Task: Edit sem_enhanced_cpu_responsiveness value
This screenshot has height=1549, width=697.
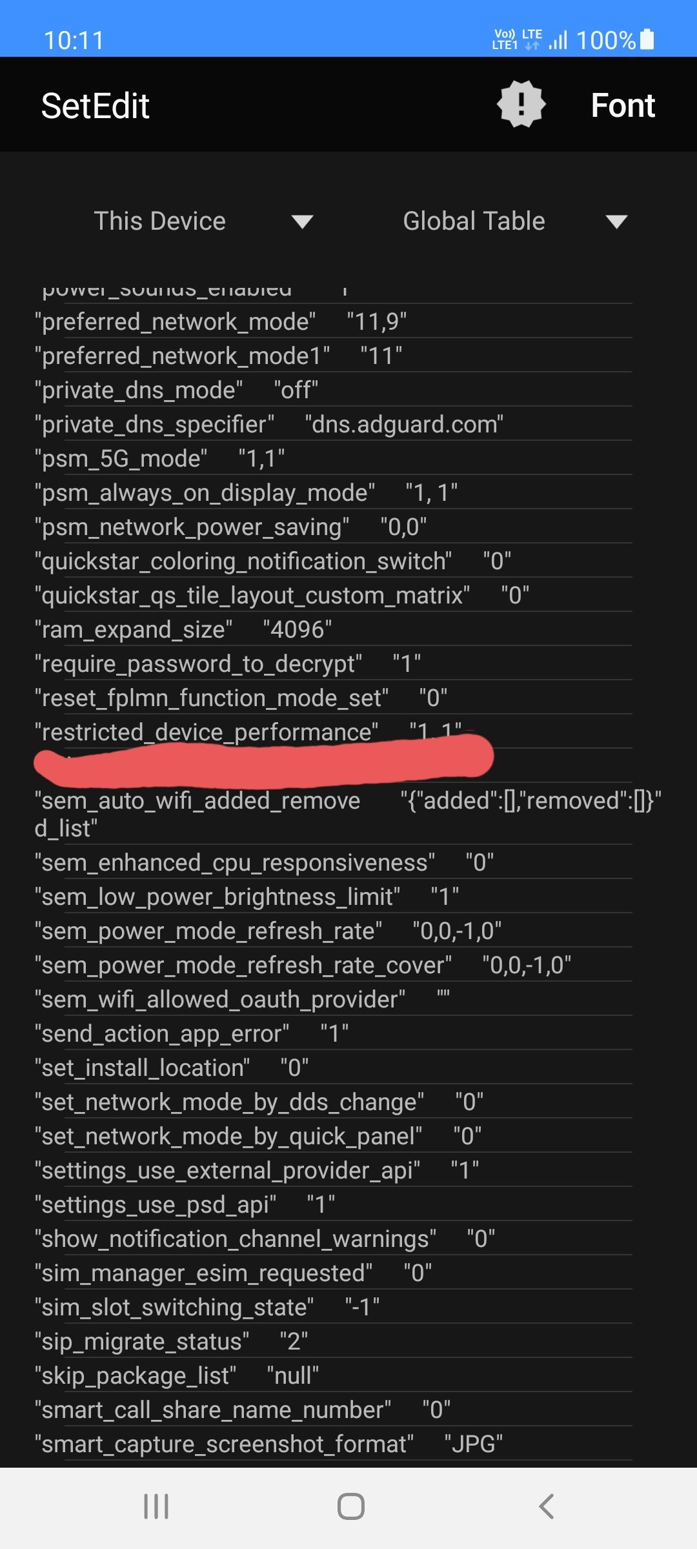Action: click(x=480, y=863)
